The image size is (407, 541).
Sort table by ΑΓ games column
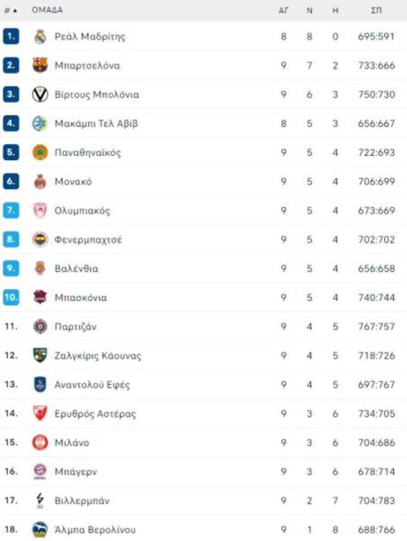[x=284, y=10]
